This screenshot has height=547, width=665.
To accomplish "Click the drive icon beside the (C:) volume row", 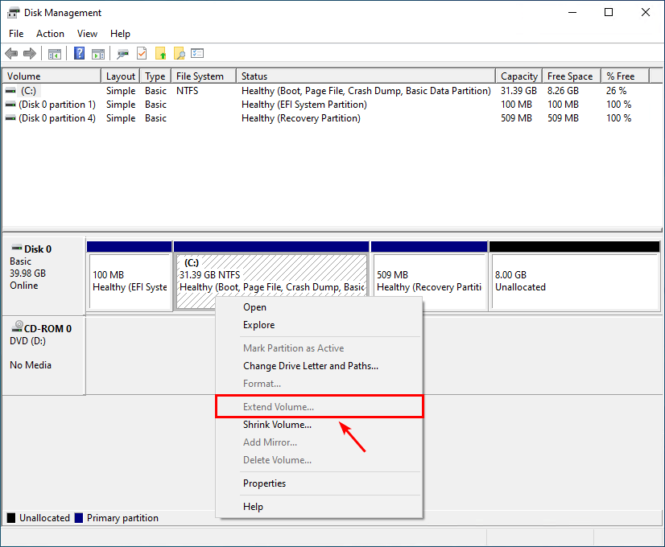I will pos(10,91).
